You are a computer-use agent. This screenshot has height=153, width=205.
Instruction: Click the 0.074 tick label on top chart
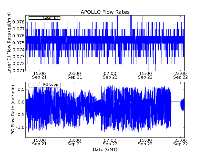pyautogui.click(x=18, y=50)
